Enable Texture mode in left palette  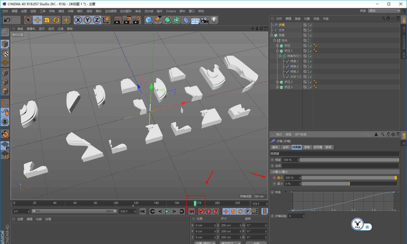5,53
